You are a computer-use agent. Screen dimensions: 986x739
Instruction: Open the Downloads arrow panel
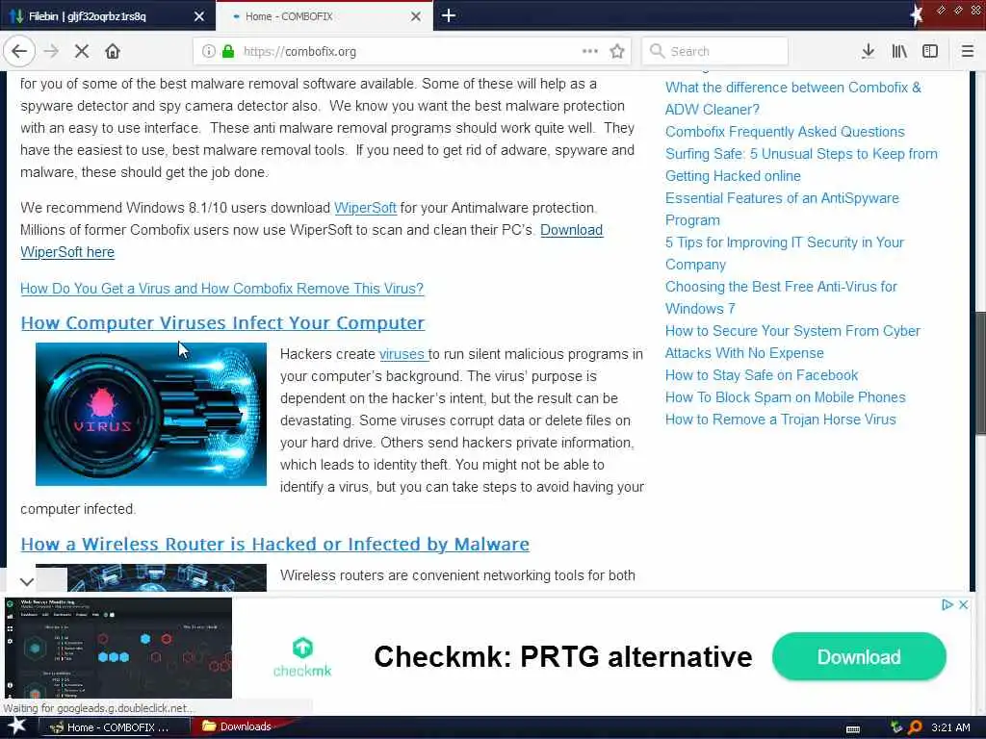click(868, 52)
